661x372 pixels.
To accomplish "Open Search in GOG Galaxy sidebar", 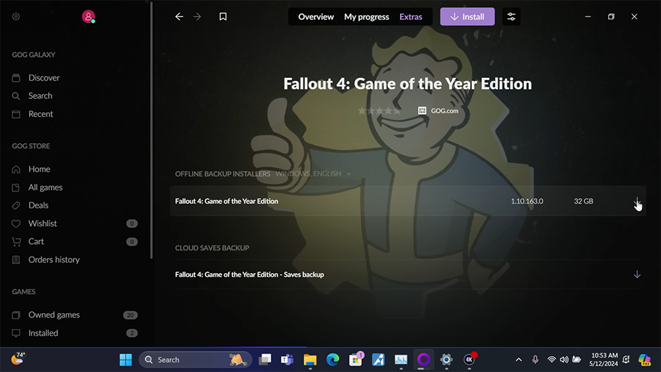I will point(40,96).
